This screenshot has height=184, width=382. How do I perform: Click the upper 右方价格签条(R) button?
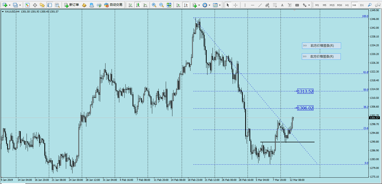(x=321, y=46)
